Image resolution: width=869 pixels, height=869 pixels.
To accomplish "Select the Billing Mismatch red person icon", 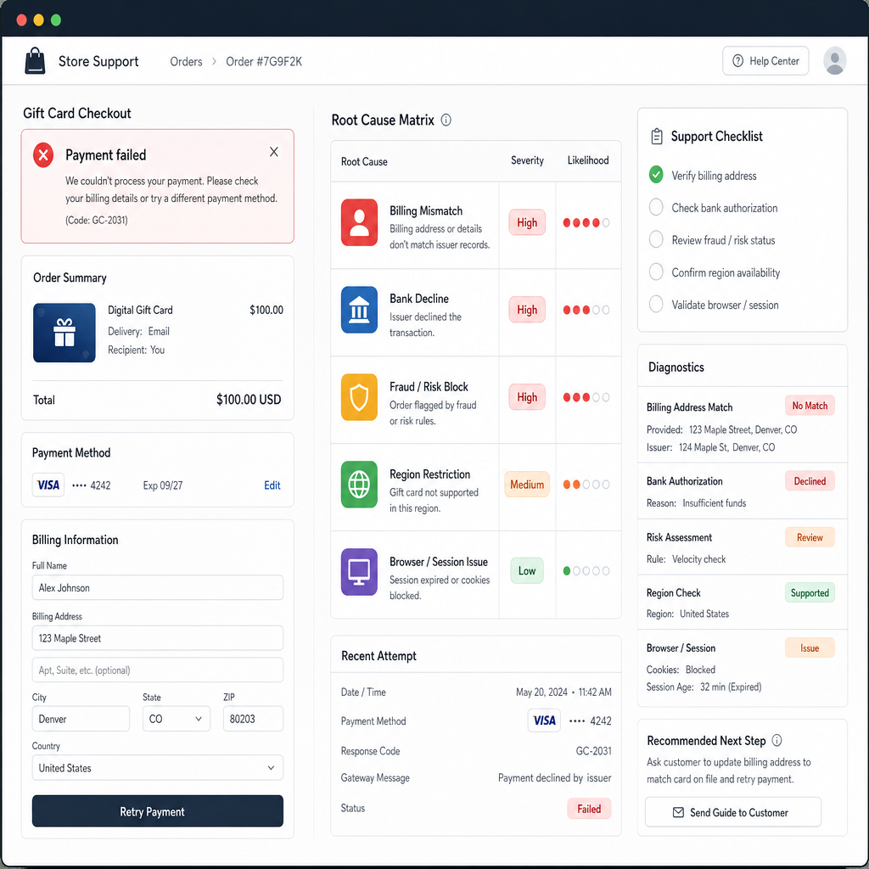I will (359, 222).
